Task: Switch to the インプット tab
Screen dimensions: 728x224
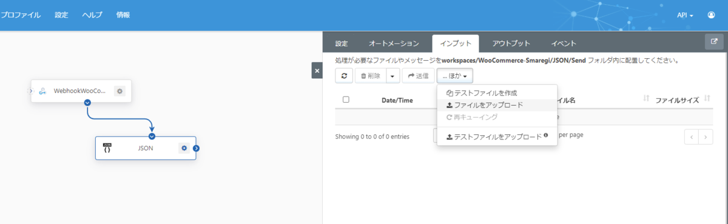Action: click(456, 43)
